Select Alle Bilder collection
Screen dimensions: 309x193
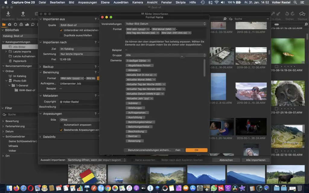coord(19,47)
